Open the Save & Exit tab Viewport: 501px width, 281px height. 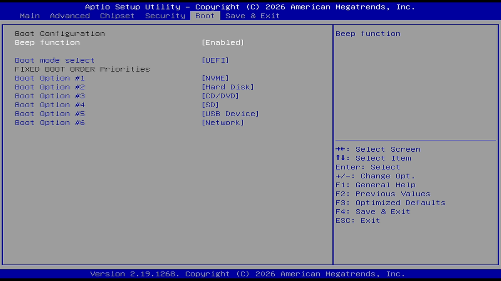click(252, 16)
